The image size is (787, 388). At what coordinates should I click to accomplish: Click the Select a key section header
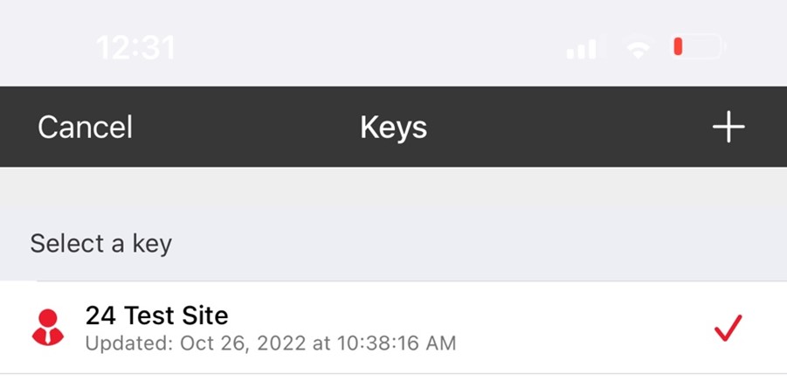100,244
